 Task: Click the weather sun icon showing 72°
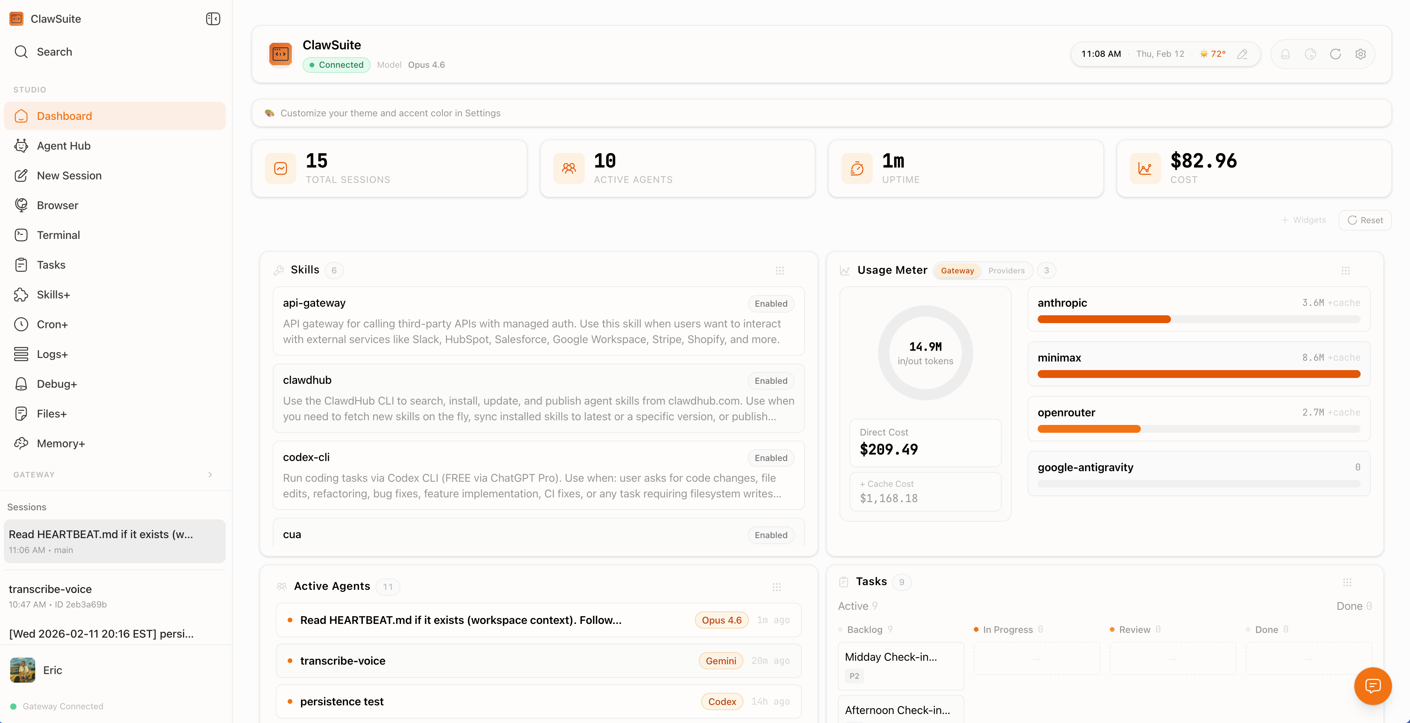(x=1203, y=54)
